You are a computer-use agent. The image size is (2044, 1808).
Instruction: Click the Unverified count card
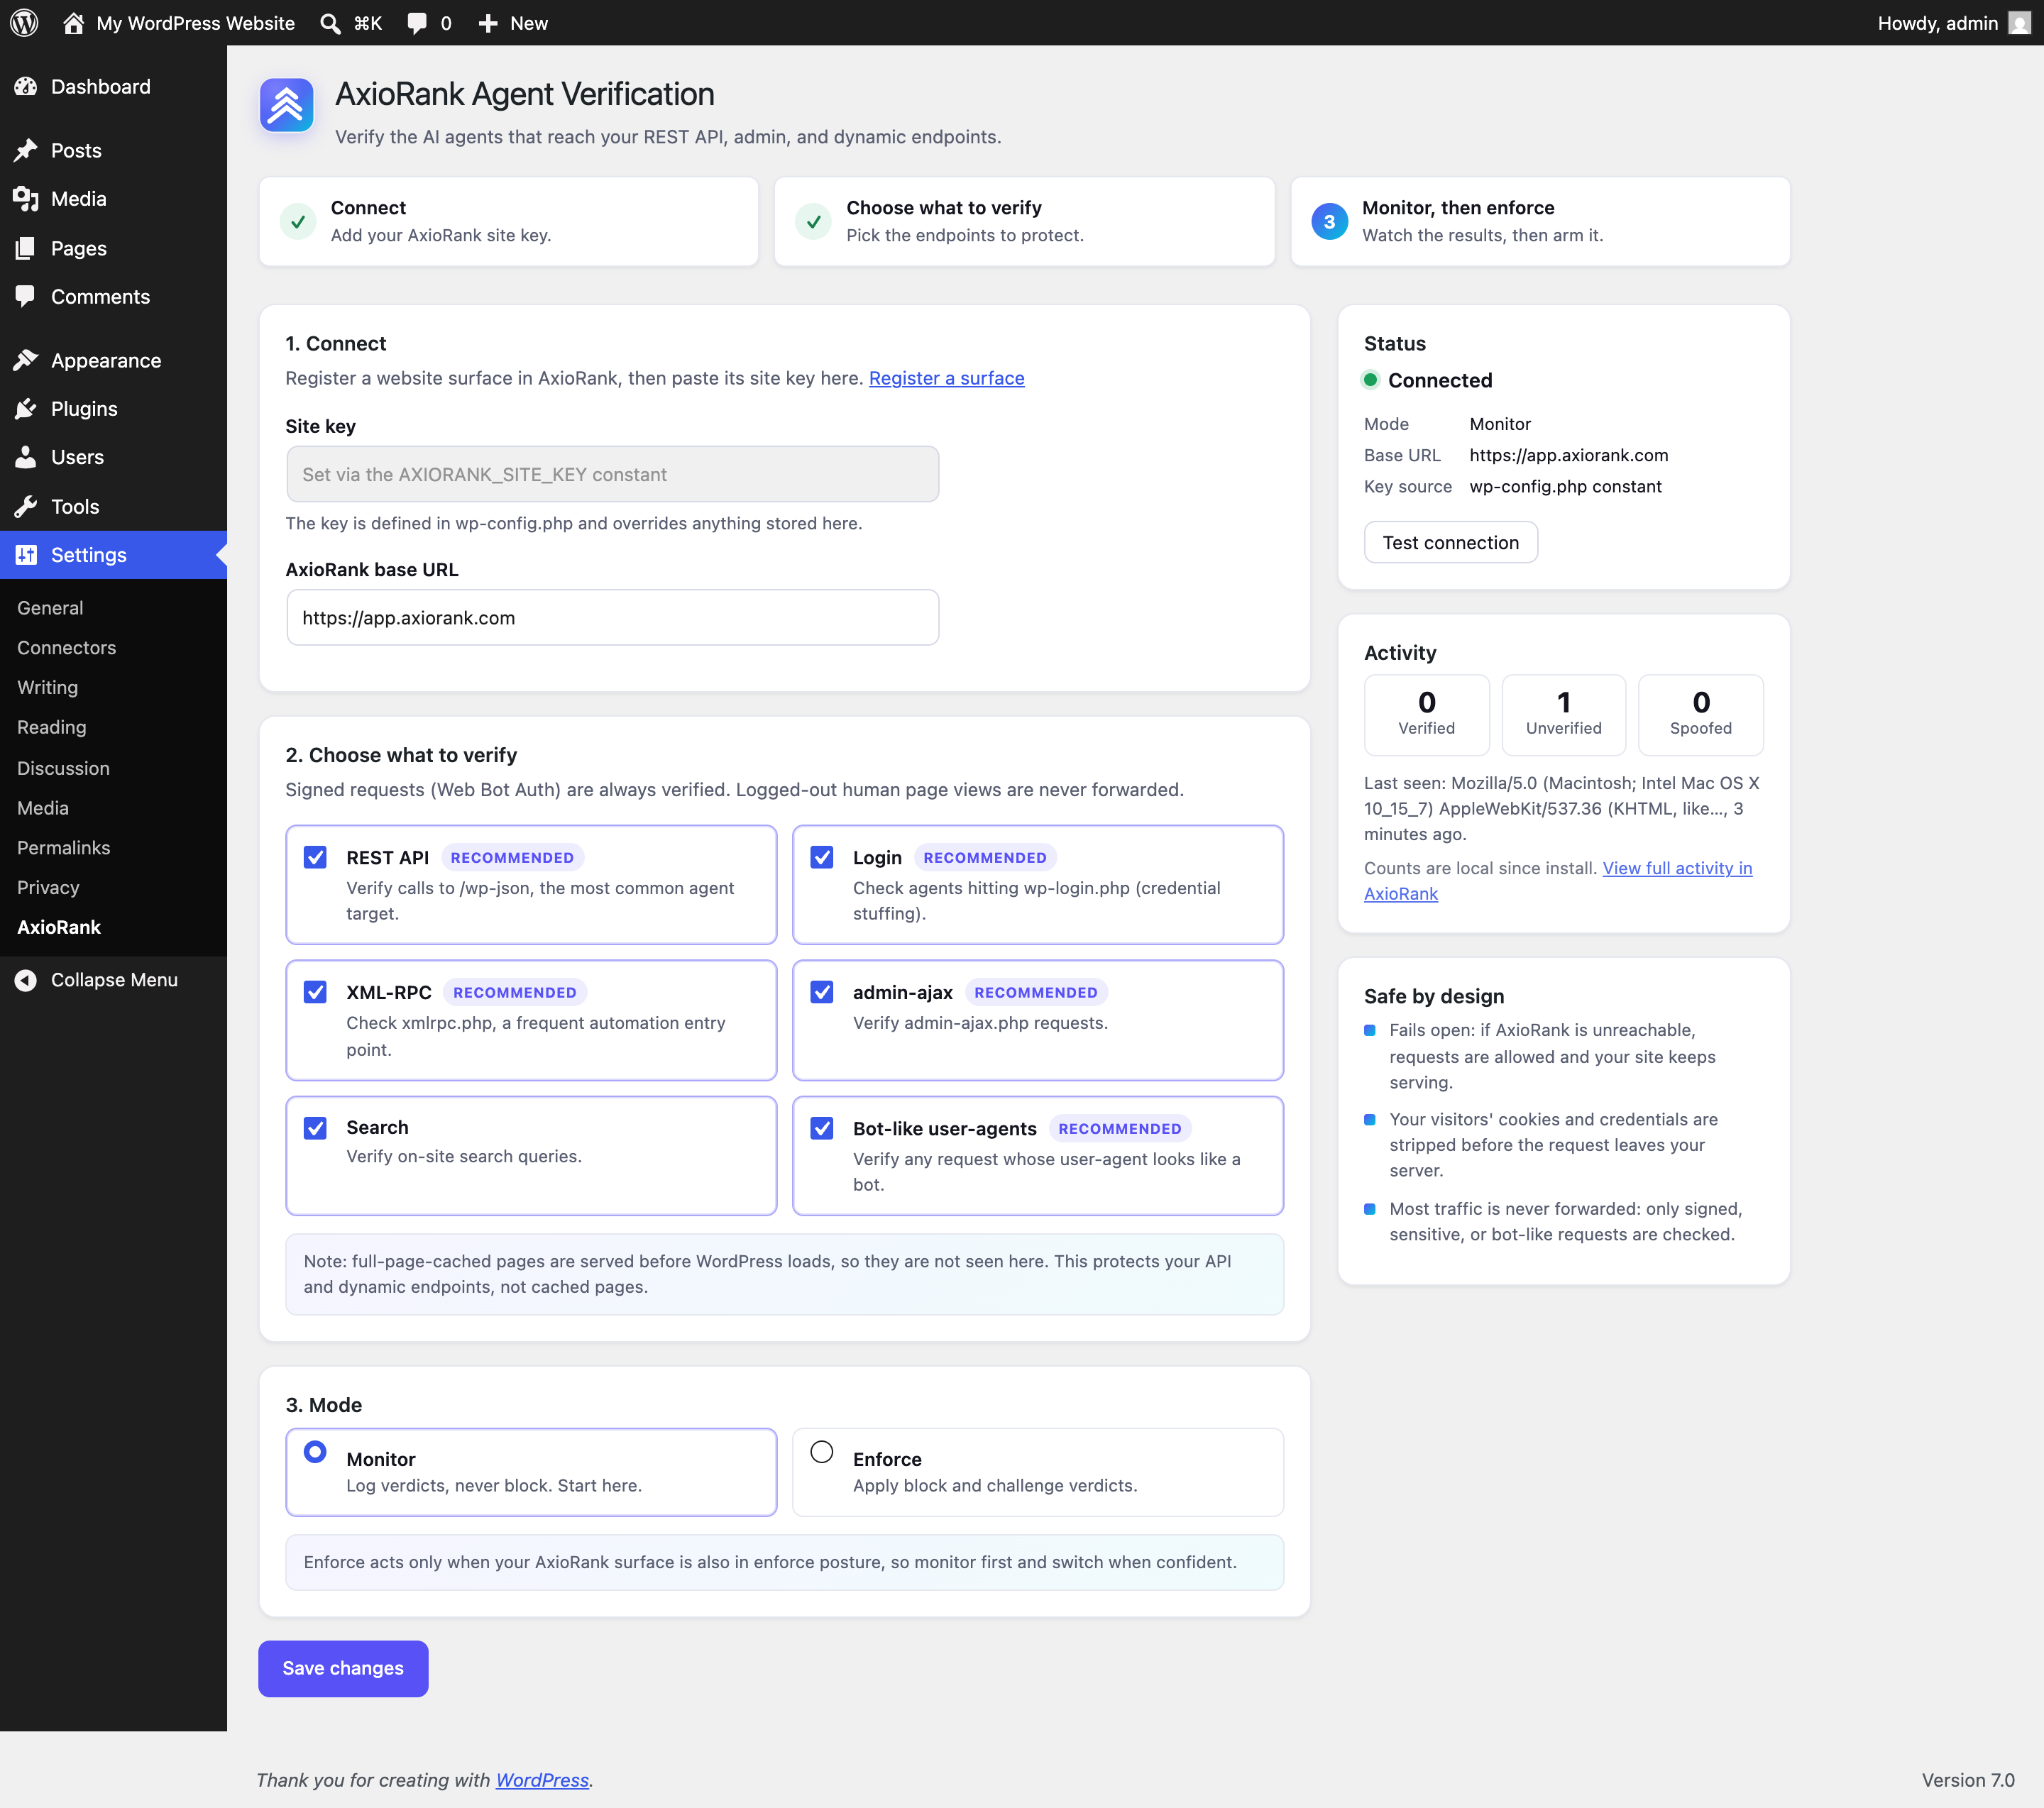pyautogui.click(x=1564, y=715)
